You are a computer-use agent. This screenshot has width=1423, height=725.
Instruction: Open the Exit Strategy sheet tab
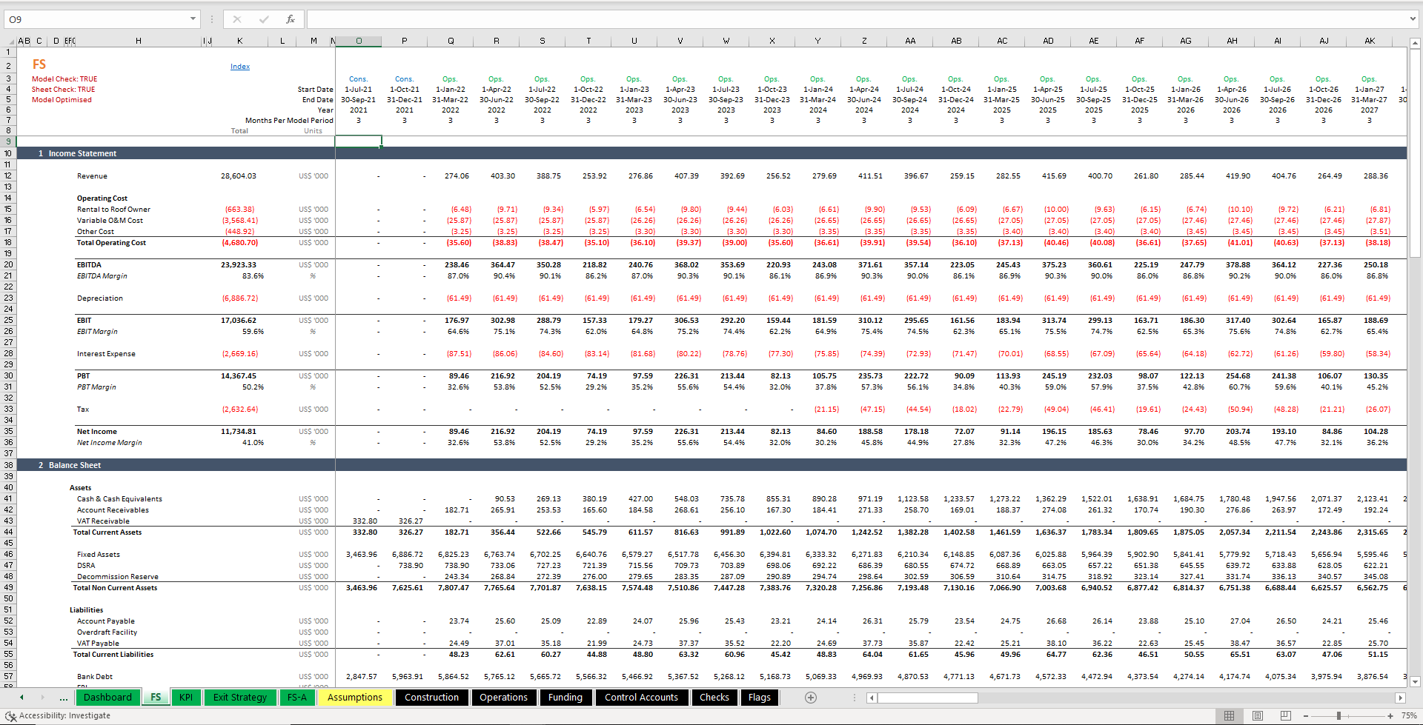tap(240, 698)
